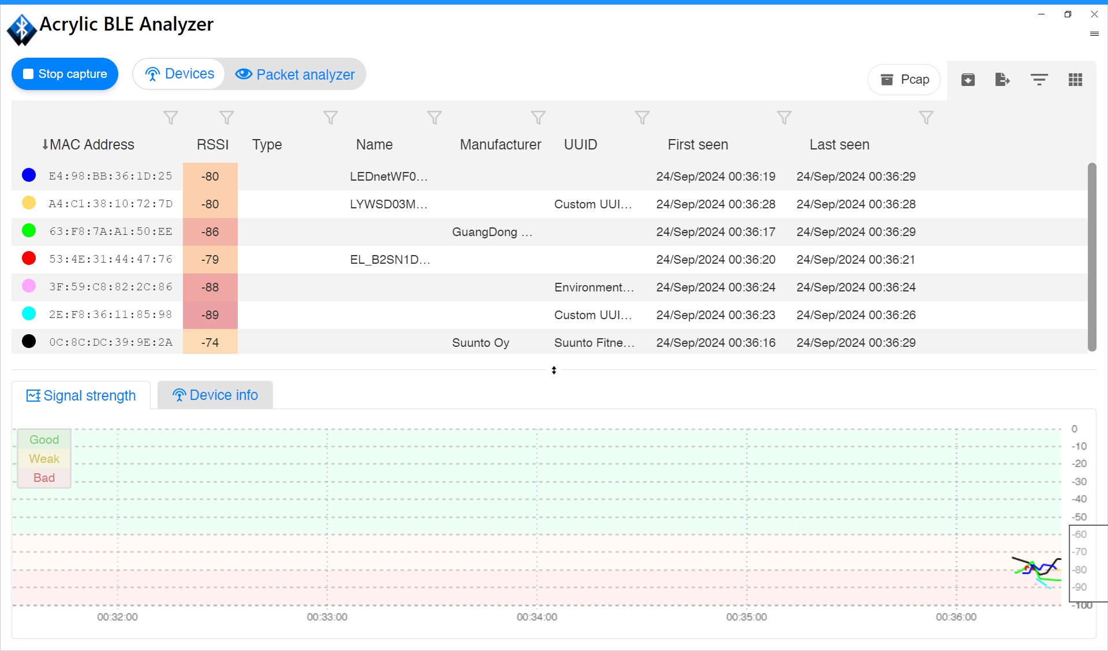Click the green color dot for 63:F8:7A:A1:50:EE
Viewport: 1108px width, 651px height.
(x=29, y=231)
